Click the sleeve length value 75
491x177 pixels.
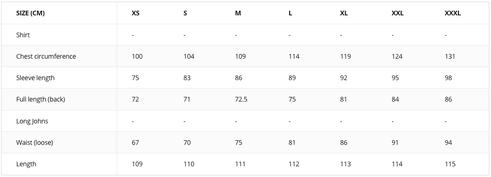tap(135, 78)
